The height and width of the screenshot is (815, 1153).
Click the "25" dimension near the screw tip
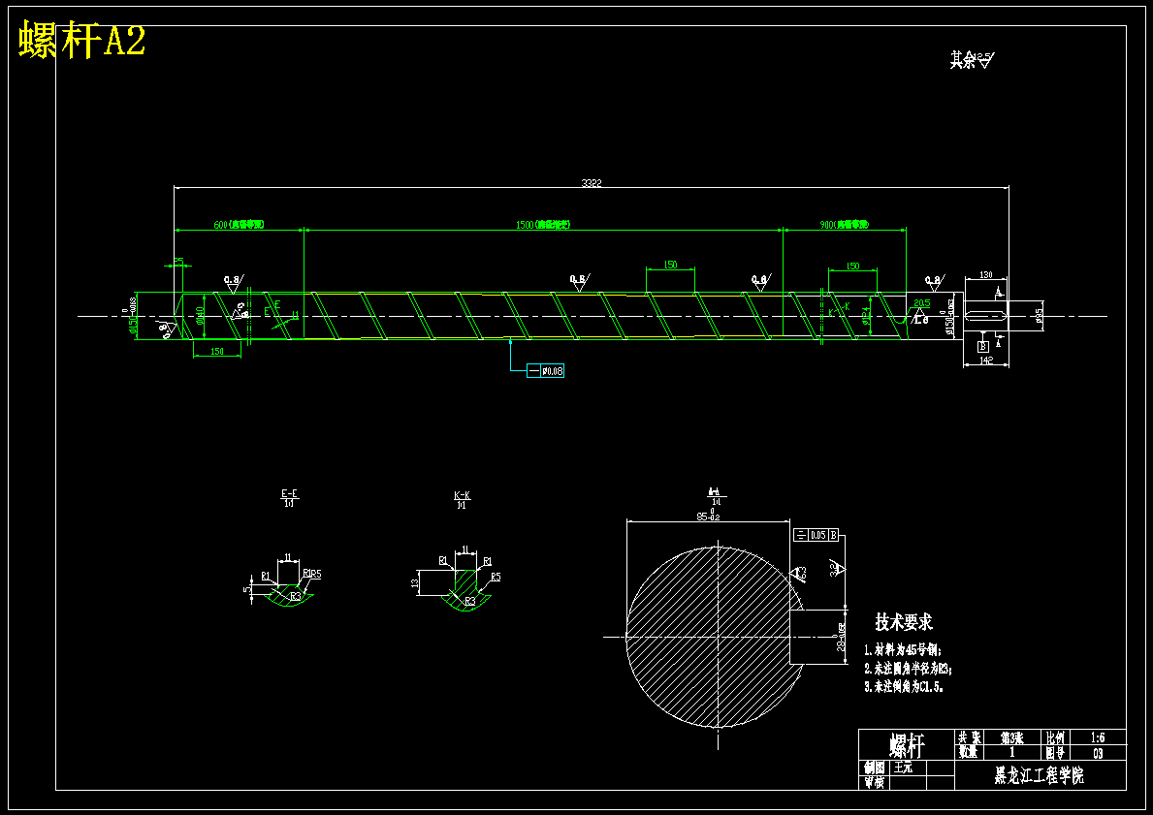pyautogui.click(x=178, y=262)
